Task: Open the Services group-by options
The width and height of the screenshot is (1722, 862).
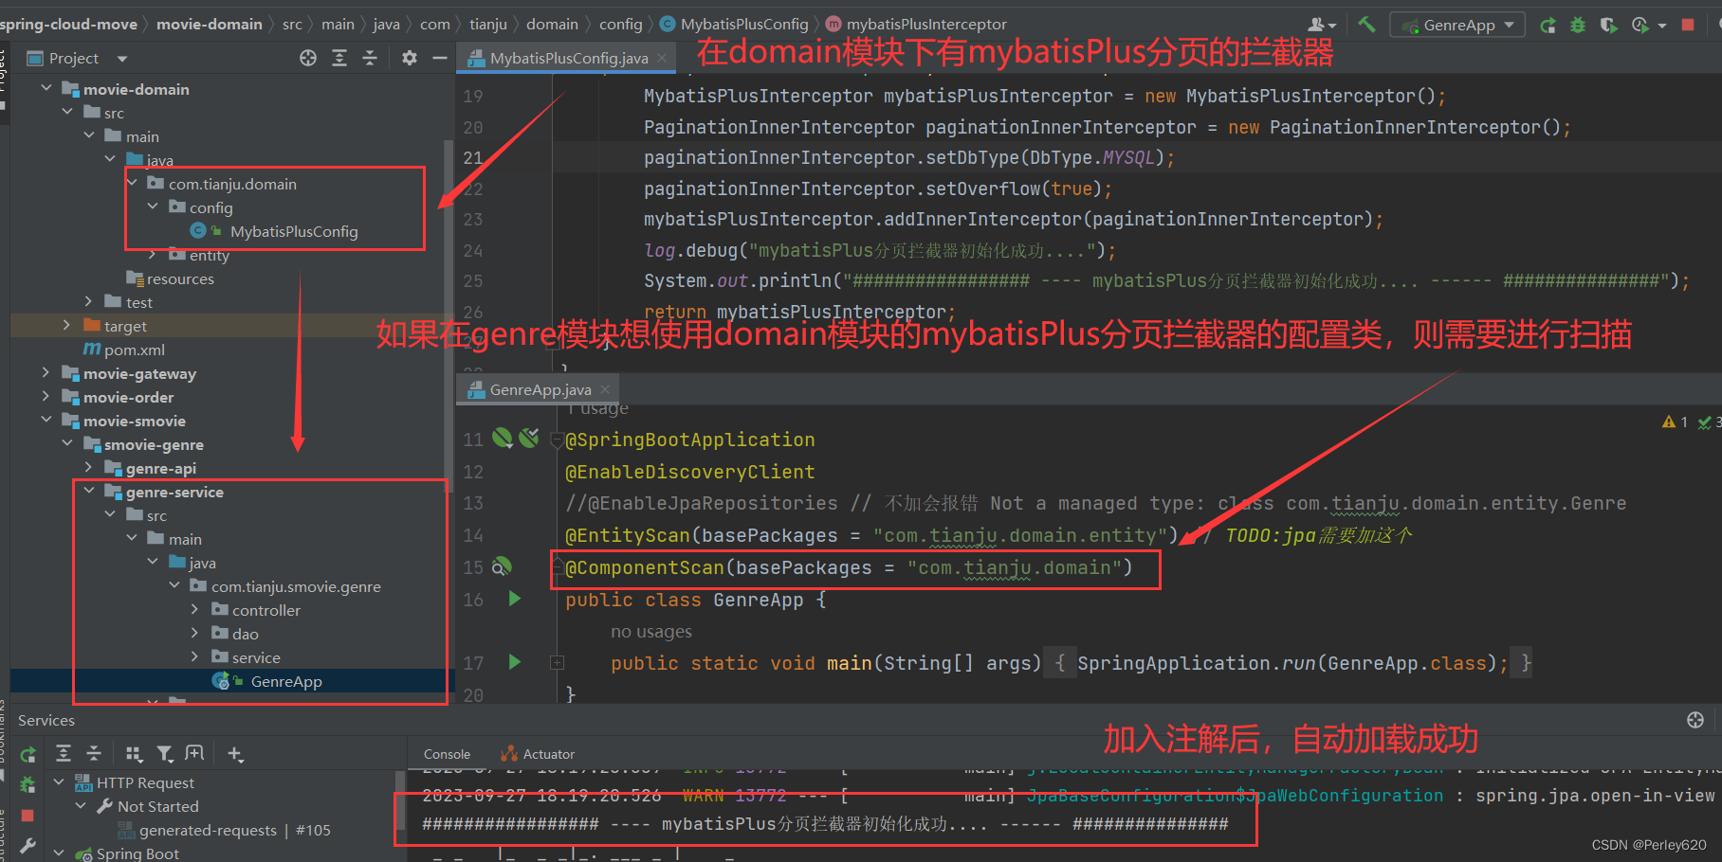Action: pos(134,753)
